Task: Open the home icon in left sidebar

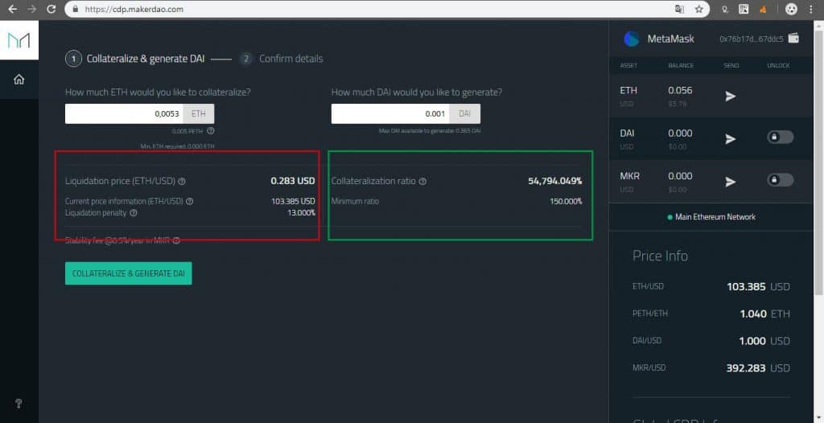Action: click(19, 80)
